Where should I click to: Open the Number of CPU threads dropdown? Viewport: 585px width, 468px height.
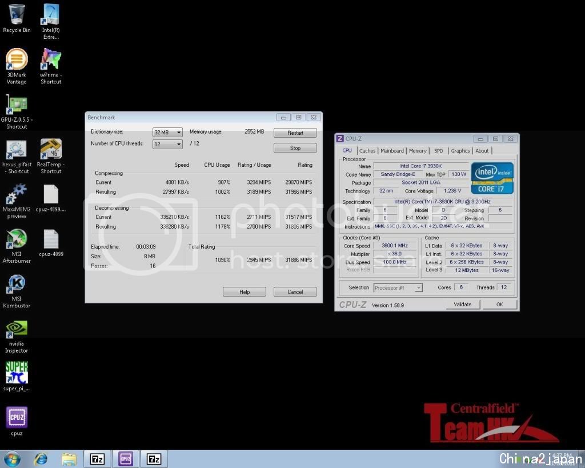pyautogui.click(x=167, y=144)
